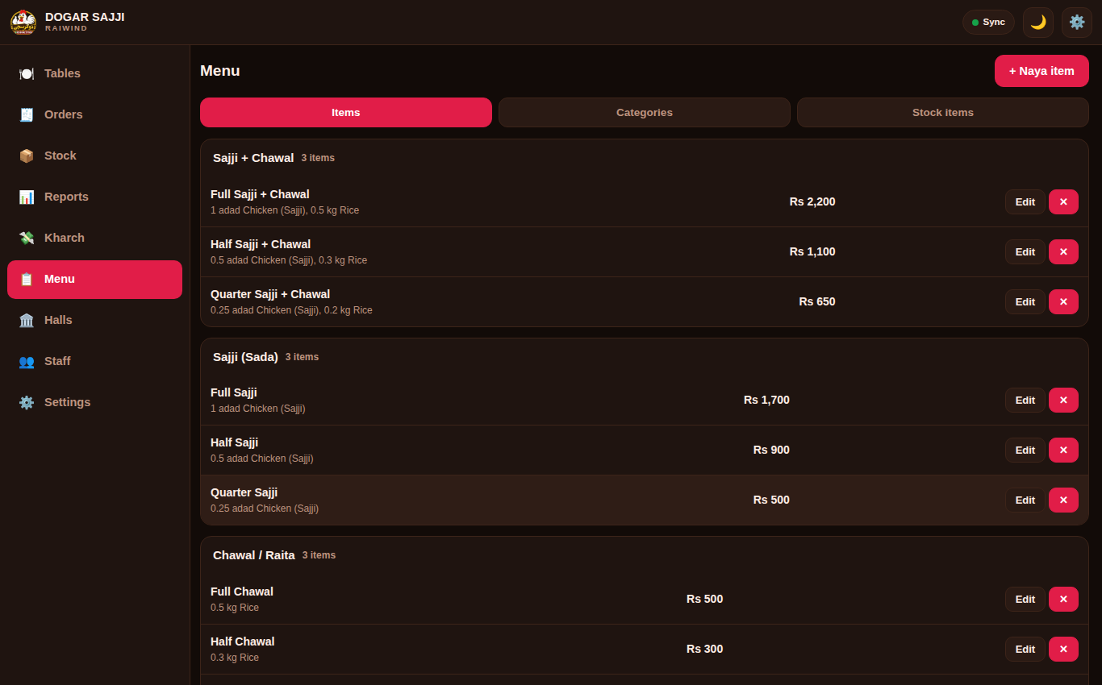Open the Tables page label in the sidebar

[62, 73]
